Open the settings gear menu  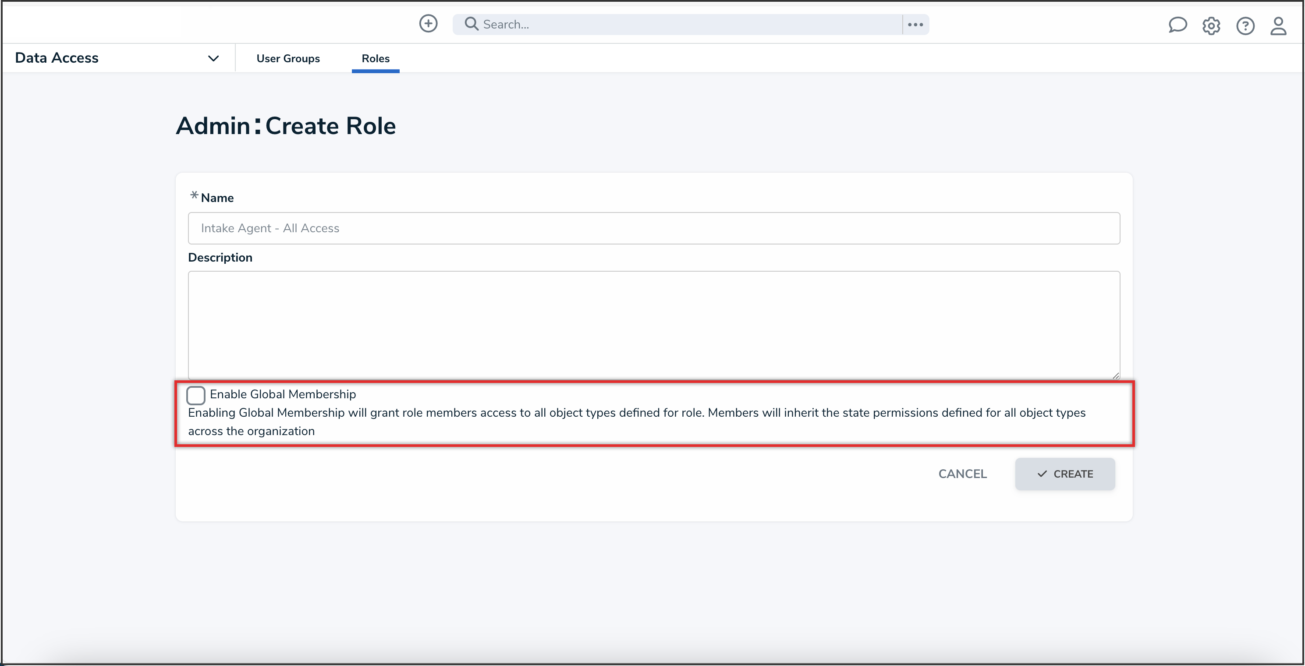pyautogui.click(x=1211, y=26)
